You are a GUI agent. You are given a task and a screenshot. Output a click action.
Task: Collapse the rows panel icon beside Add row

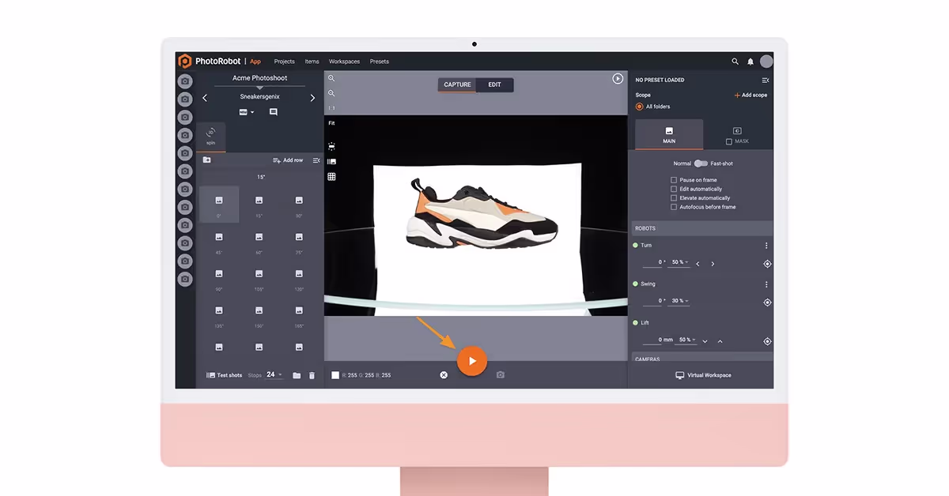pos(316,160)
